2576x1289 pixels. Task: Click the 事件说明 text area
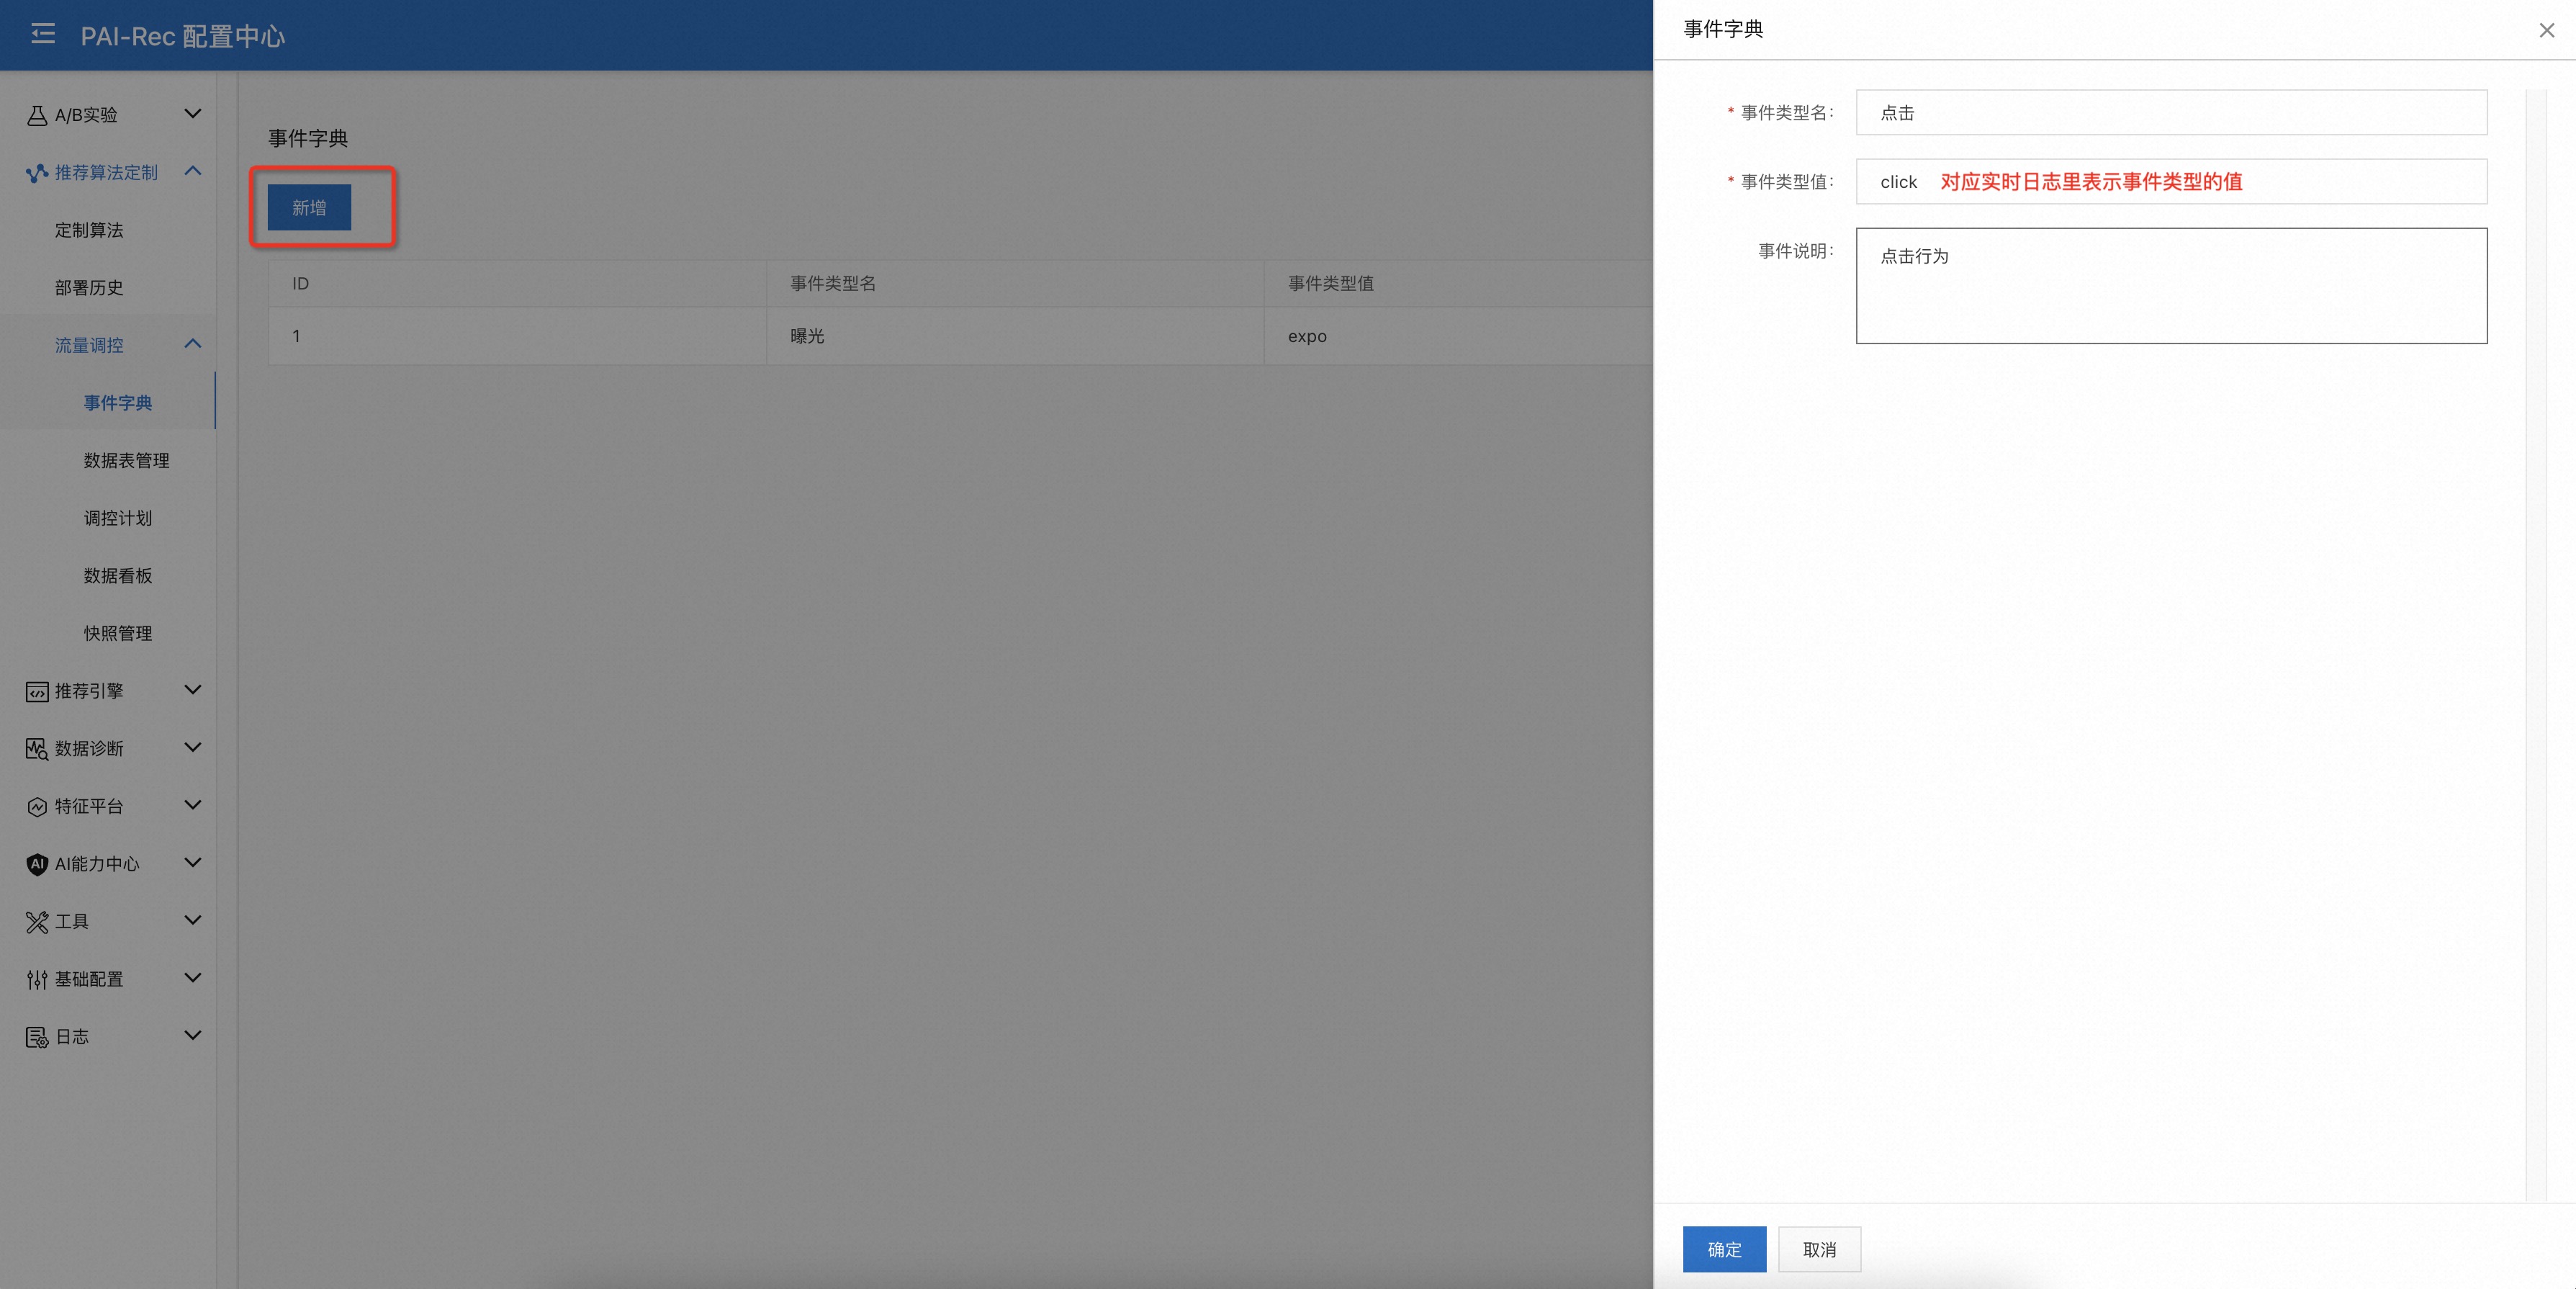pyautogui.click(x=2171, y=286)
